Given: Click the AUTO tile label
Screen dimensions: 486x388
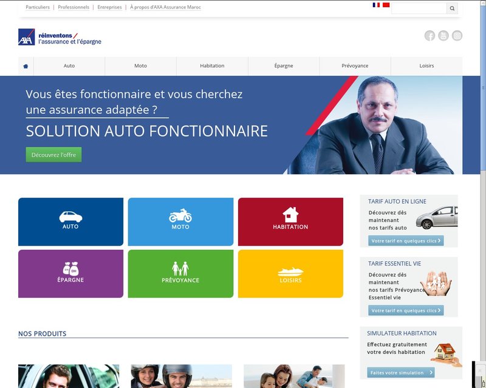Looking at the screenshot, I should [x=70, y=227].
